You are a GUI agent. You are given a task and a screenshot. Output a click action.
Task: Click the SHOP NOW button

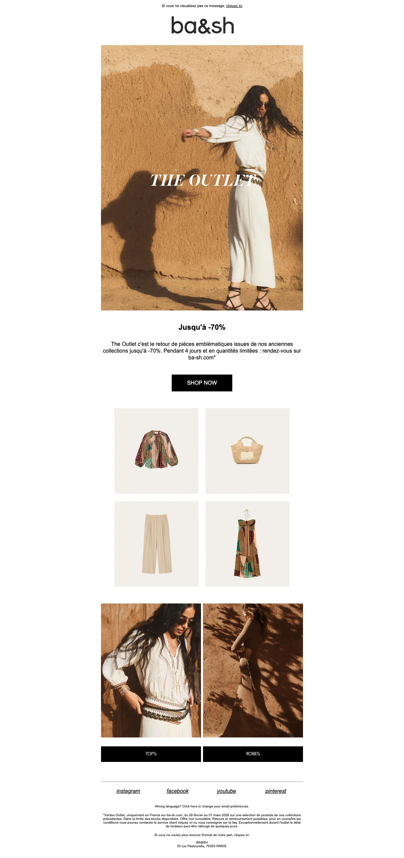tap(202, 383)
